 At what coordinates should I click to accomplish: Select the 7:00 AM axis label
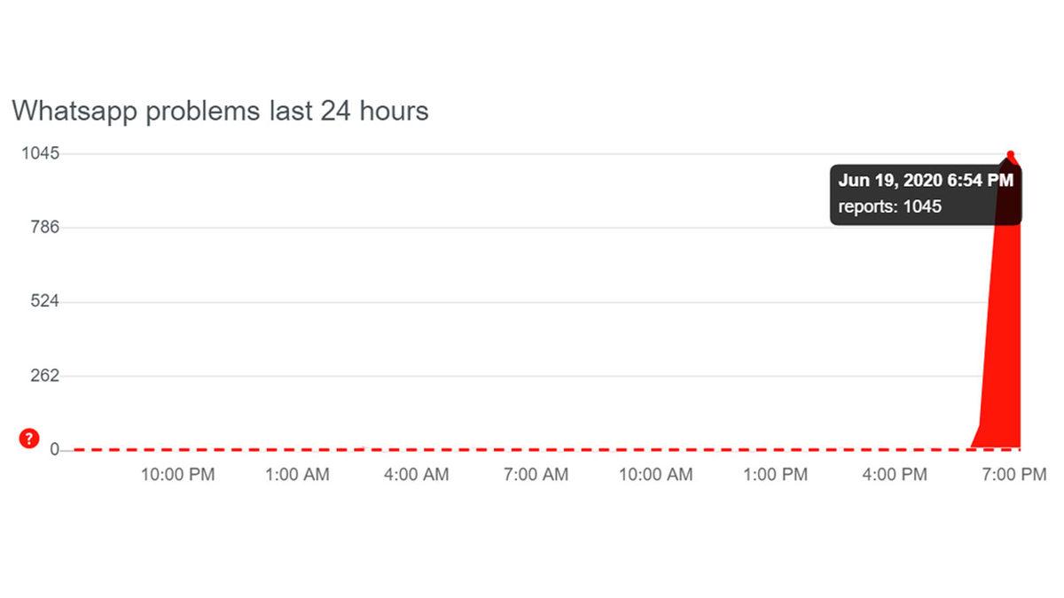[536, 475]
